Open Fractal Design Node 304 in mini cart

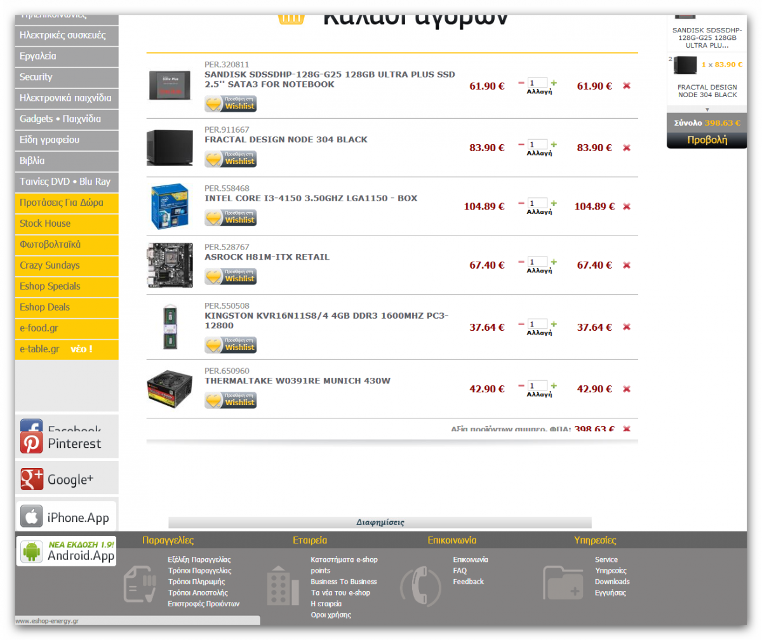pyautogui.click(x=707, y=91)
